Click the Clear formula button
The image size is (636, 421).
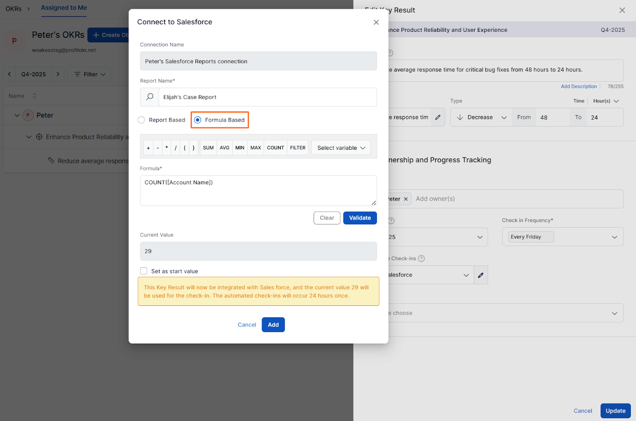pos(327,218)
